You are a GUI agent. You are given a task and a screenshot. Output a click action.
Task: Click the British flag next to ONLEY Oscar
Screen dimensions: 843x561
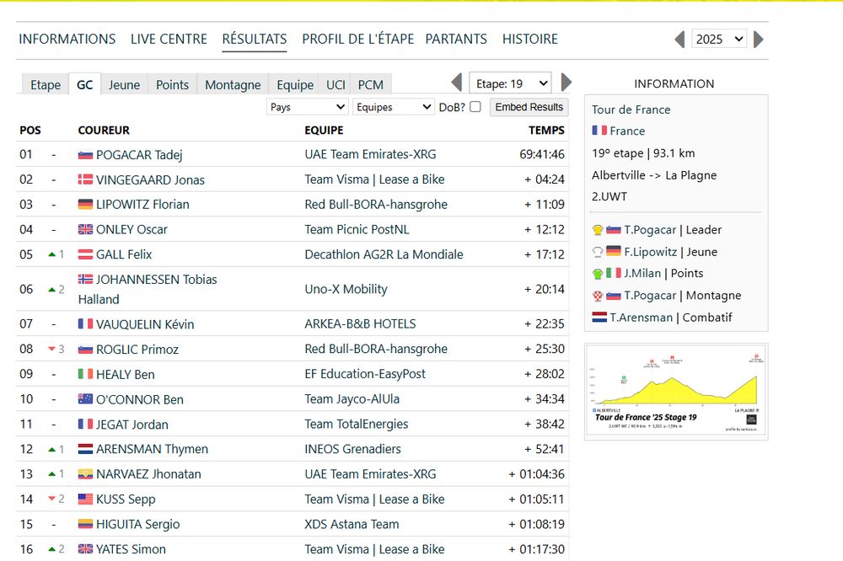pyautogui.click(x=85, y=229)
